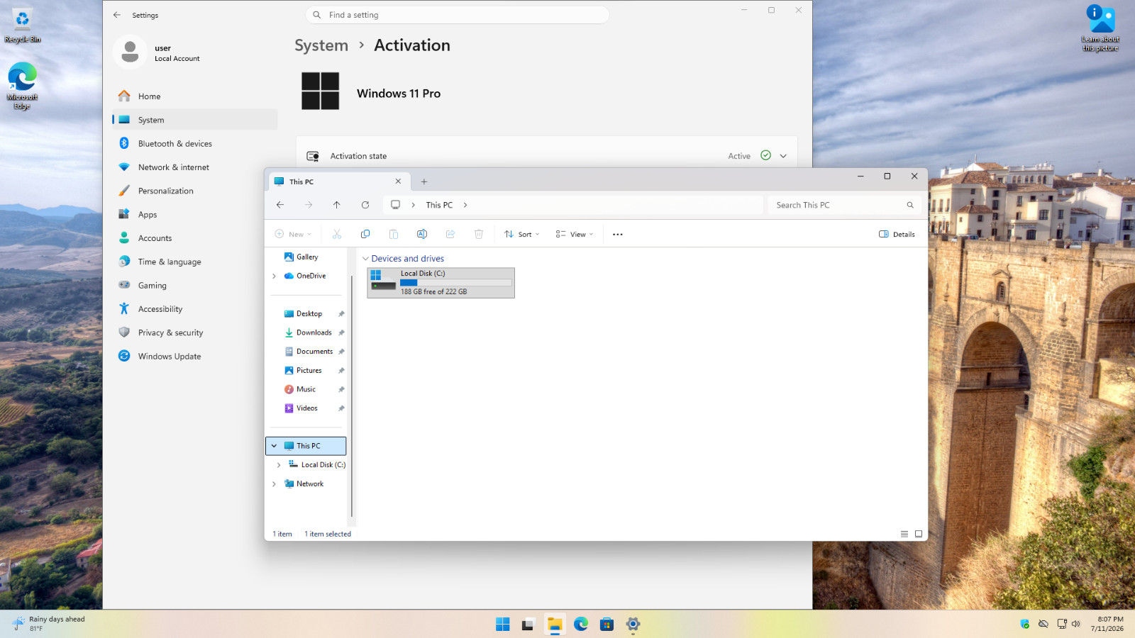Click the Share icon in Explorer toolbar
The height and width of the screenshot is (638, 1135).
pos(450,234)
